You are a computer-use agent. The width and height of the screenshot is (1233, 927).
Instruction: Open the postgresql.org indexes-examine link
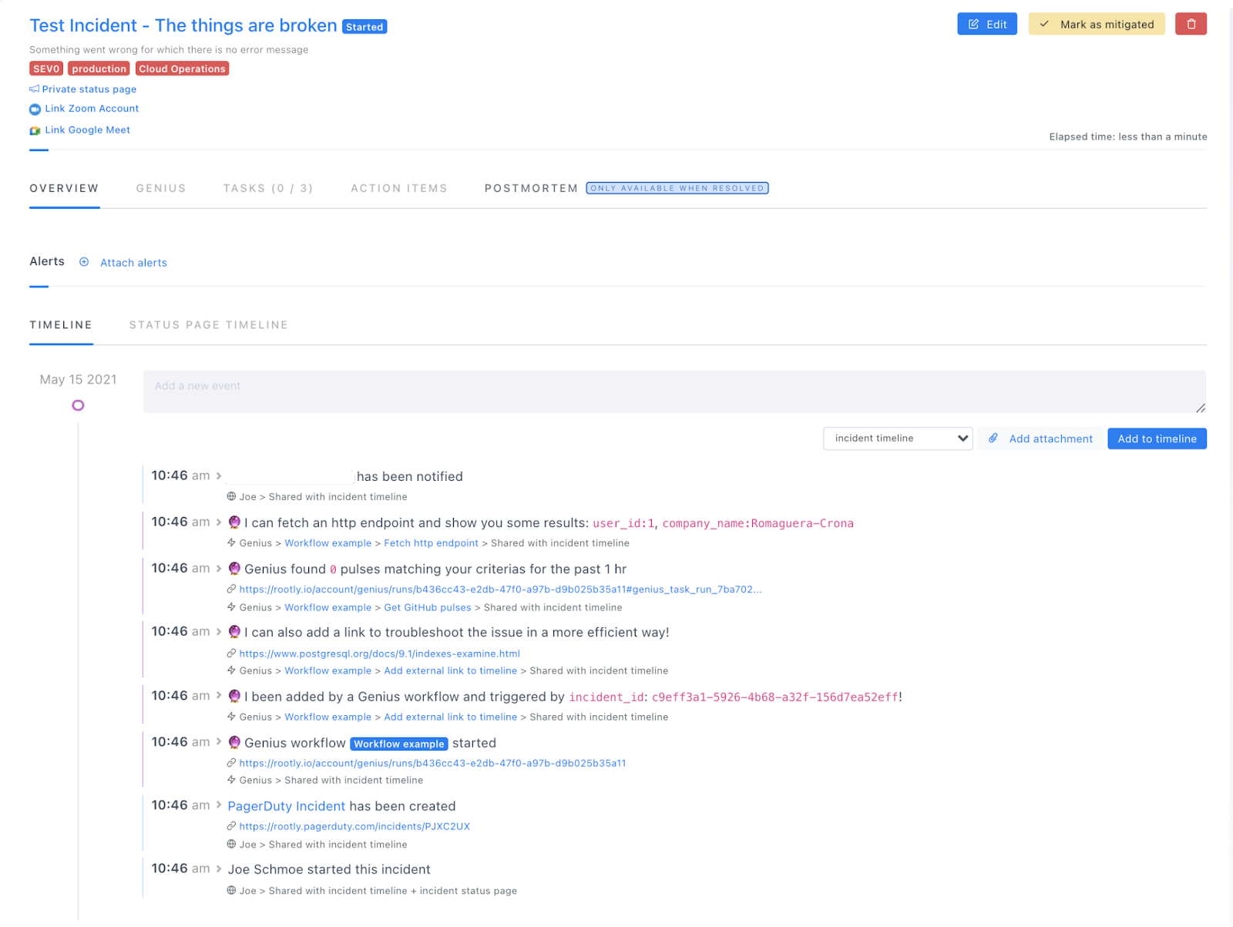click(379, 653)
